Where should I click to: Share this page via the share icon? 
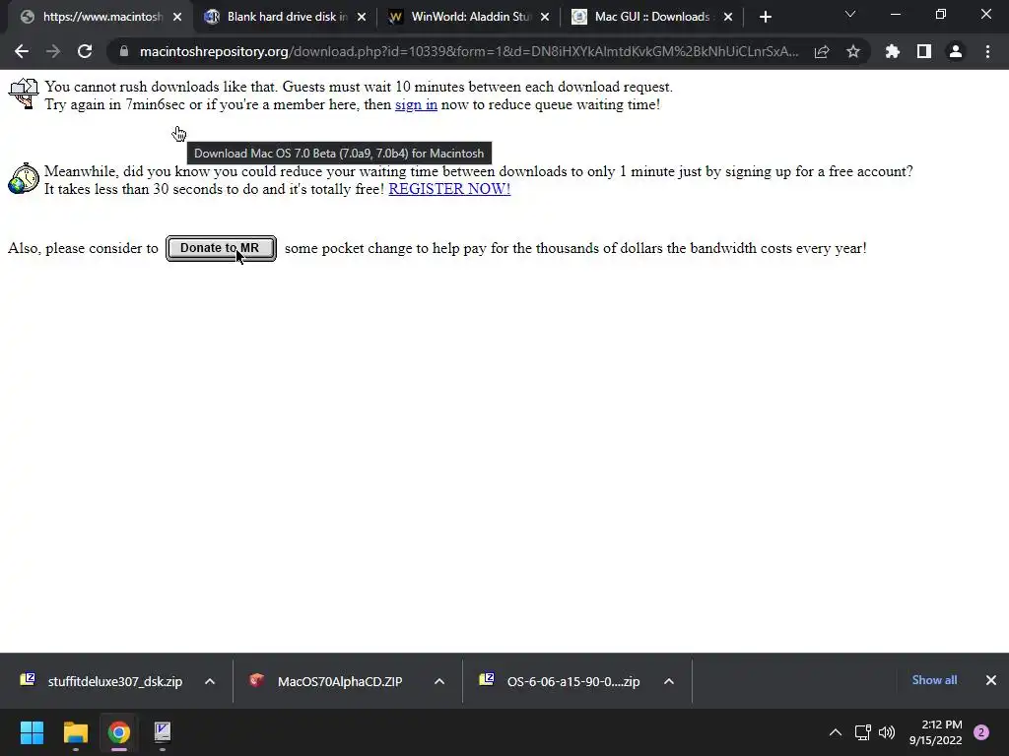(822, 51)
